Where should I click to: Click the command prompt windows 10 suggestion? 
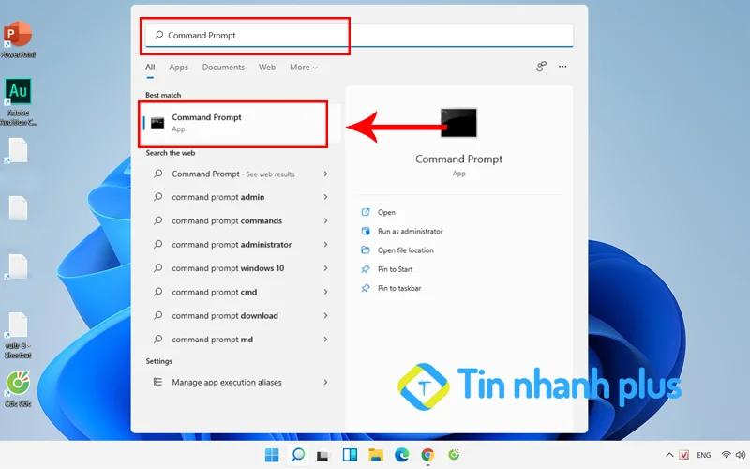pos(228,268)
